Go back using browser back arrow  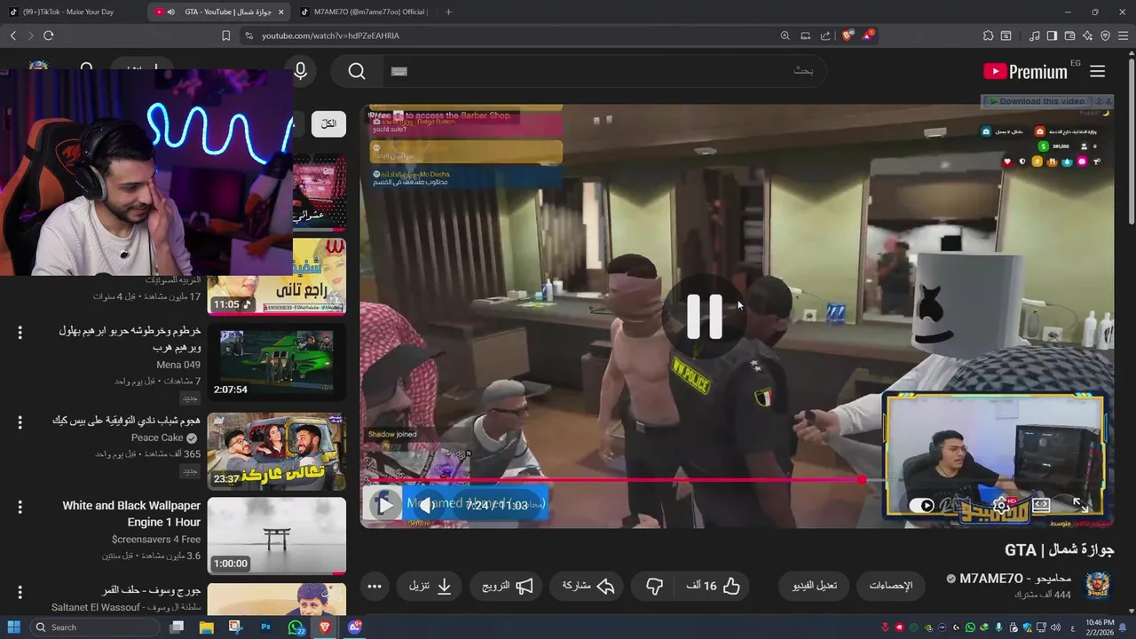[x=12, y=35]
